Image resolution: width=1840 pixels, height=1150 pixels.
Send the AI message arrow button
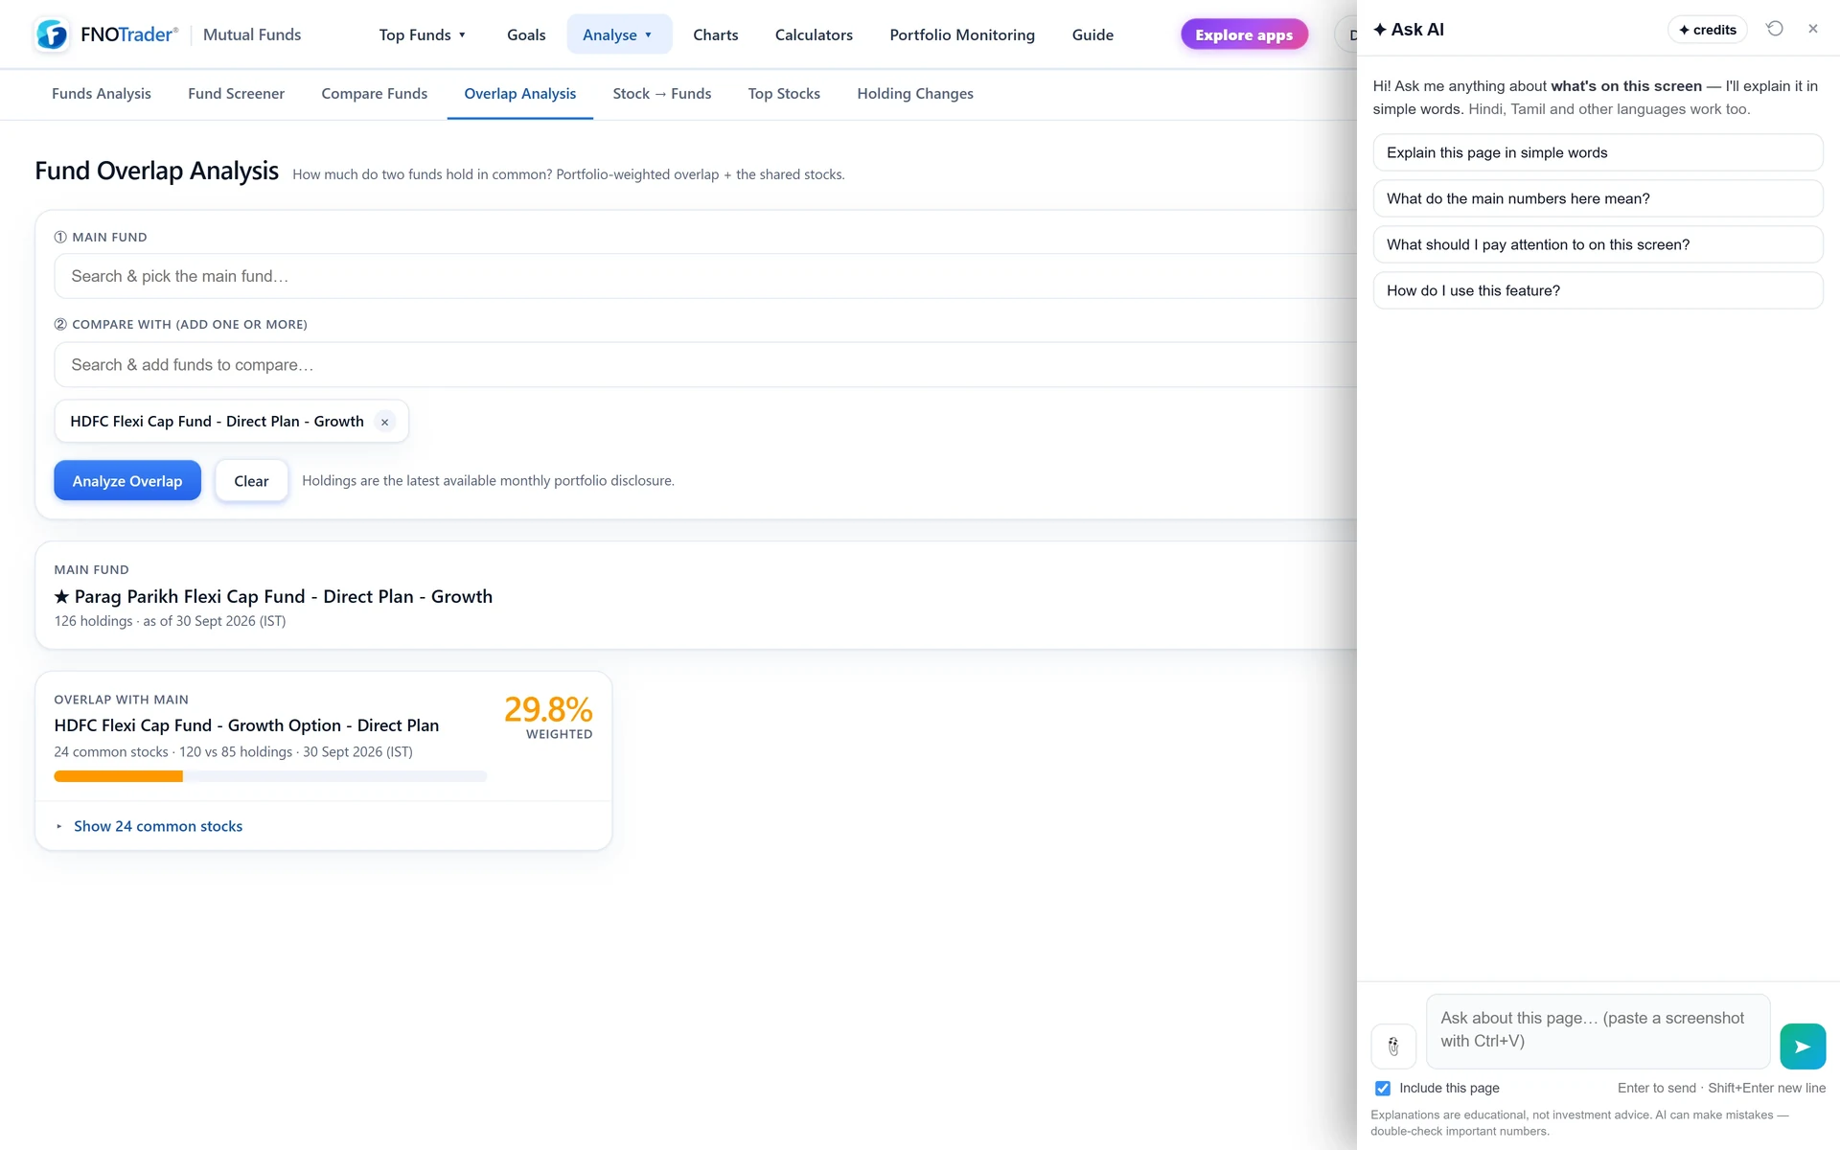[x=1803, y=1046]
